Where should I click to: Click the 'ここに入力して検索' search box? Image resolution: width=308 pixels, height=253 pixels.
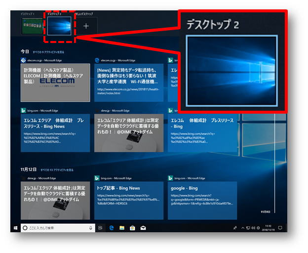click(58, 228)
